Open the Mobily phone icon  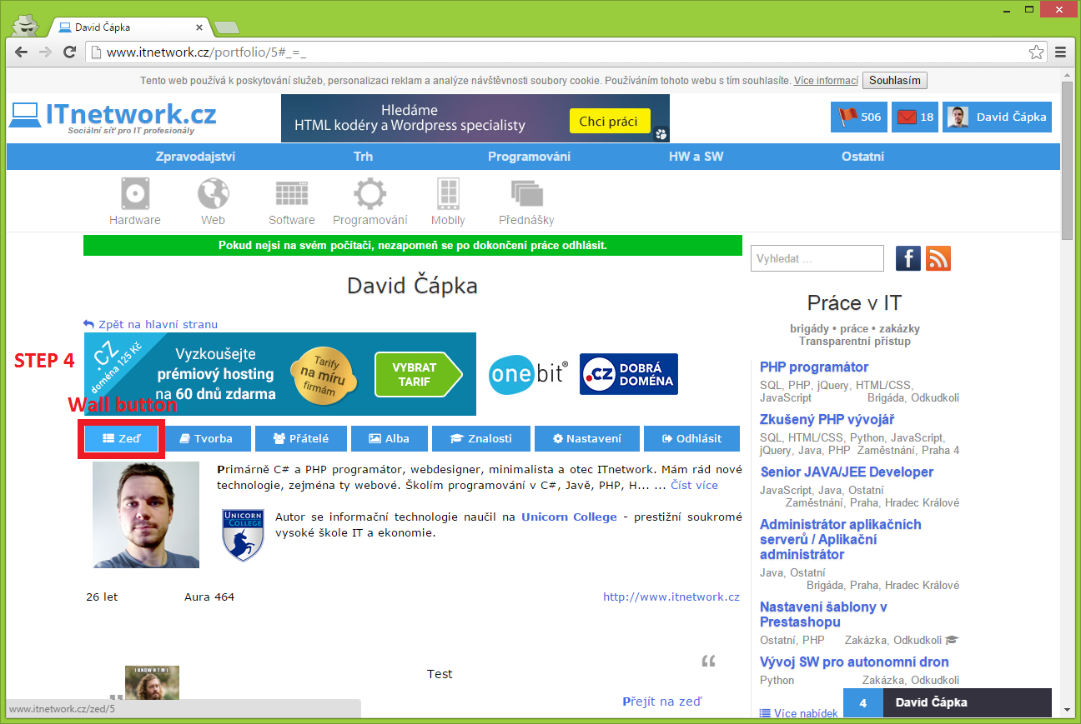pos(448,194)
